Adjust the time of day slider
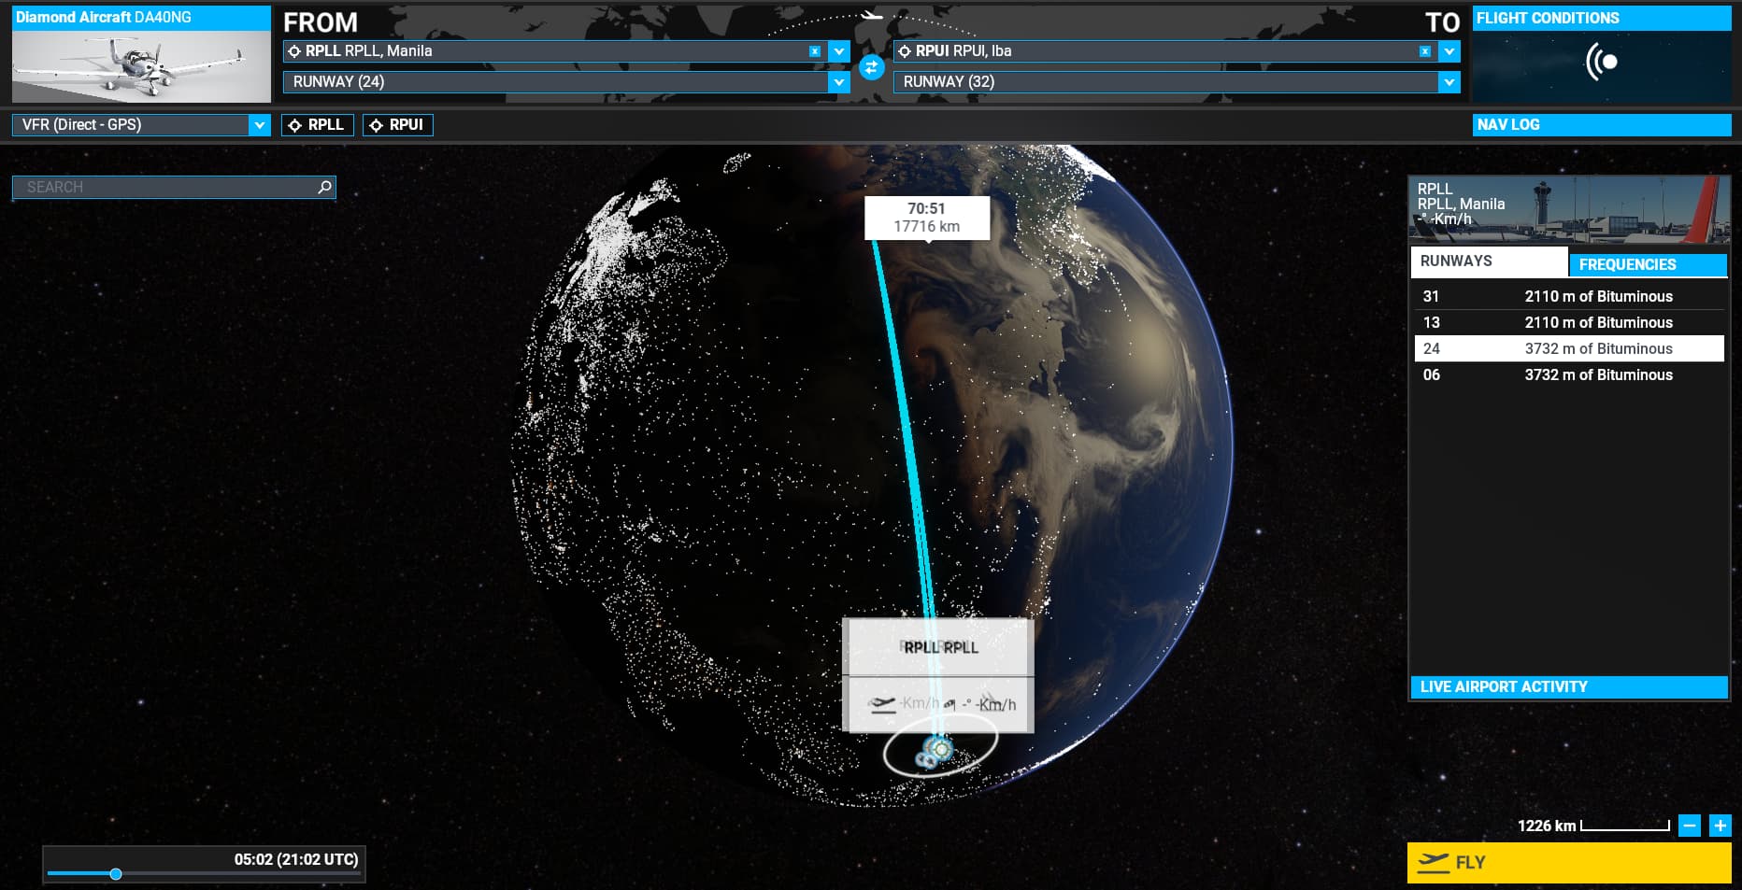This screenshot has height=890, width=1742. (116, 874)
